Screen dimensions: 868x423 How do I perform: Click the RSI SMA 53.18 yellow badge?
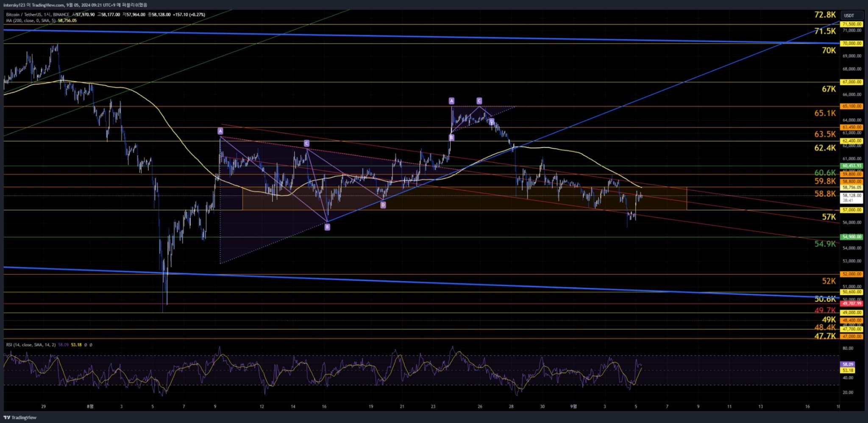point(848,370)
